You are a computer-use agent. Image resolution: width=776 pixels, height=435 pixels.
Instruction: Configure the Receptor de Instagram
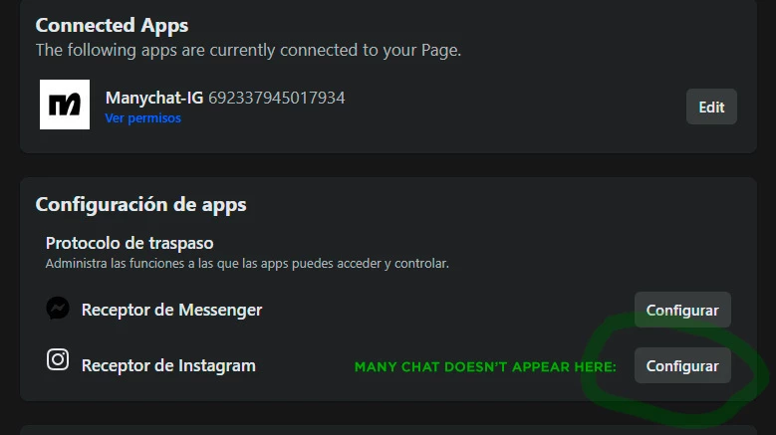pyautogui.click(x=682, y=365)
